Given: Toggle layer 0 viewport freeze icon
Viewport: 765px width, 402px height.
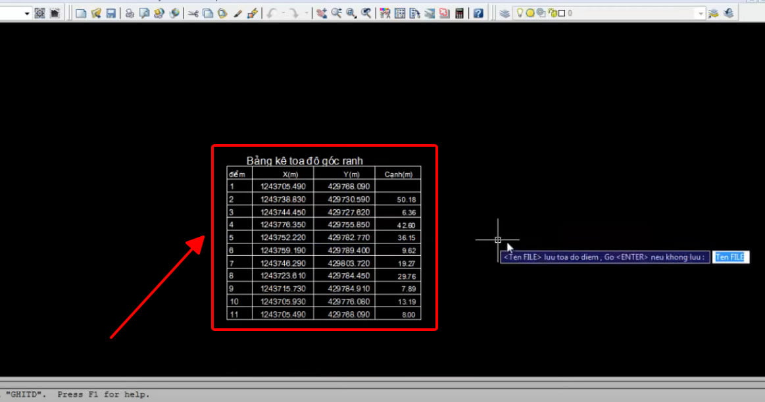Looking at the screenshot, I should [541, 13].
